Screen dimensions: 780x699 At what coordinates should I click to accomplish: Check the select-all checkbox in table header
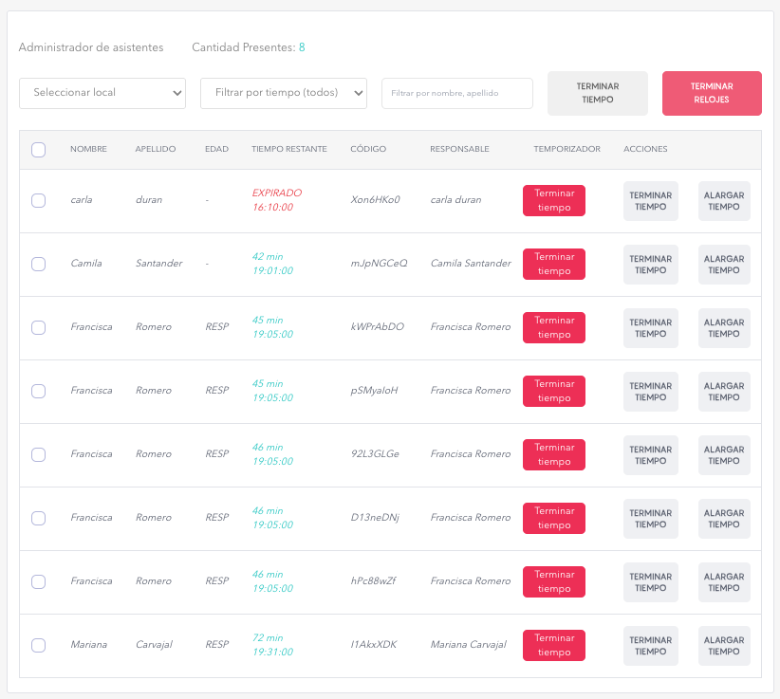(38, 150)
